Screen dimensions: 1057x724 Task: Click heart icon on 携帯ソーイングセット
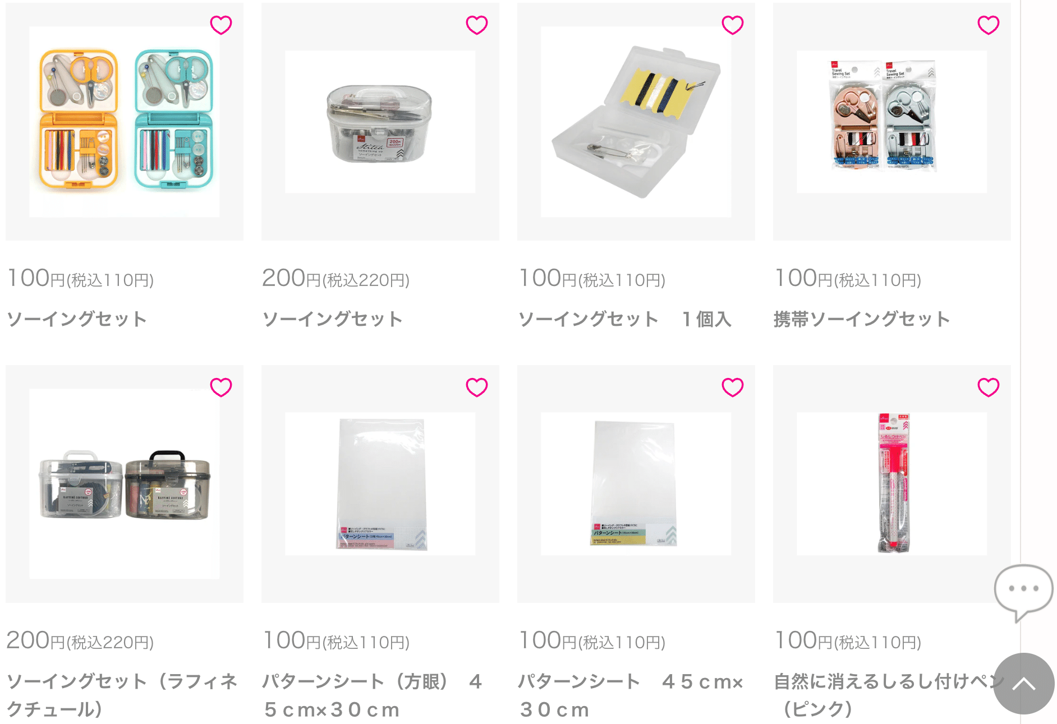[x=989, y=25]
